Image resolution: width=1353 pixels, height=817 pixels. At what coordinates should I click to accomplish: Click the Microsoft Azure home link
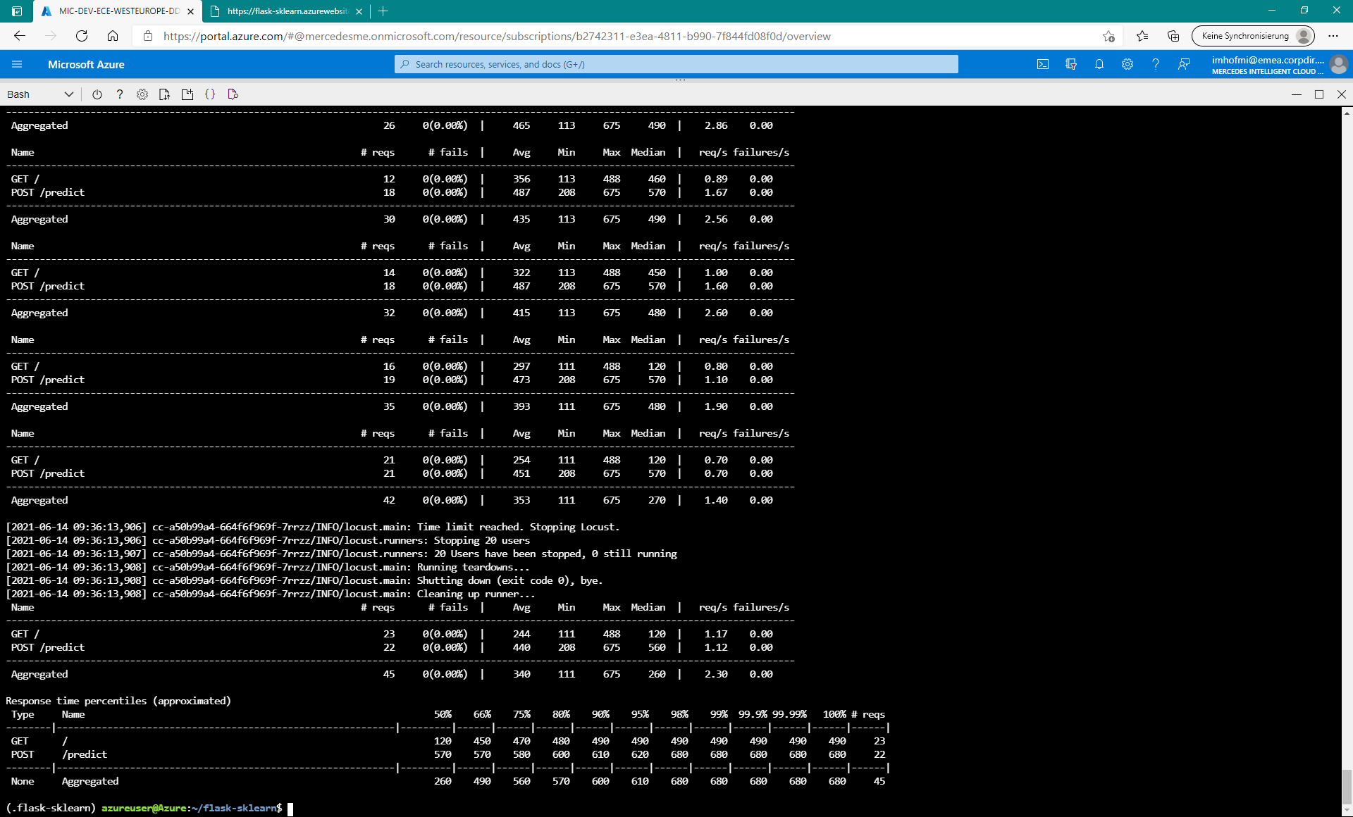click(86, 64)
